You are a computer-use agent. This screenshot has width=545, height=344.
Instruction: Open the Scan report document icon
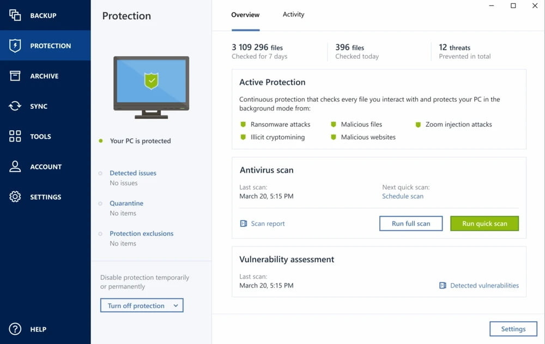tap(244, 223)
